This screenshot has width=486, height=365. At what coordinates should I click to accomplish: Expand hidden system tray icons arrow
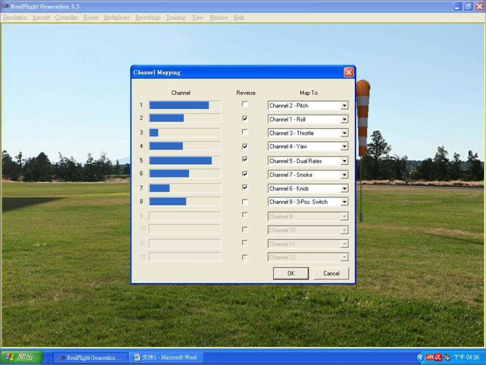(420, 358)
